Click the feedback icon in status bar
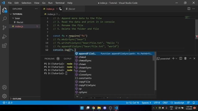 click(x=188, y=103)
